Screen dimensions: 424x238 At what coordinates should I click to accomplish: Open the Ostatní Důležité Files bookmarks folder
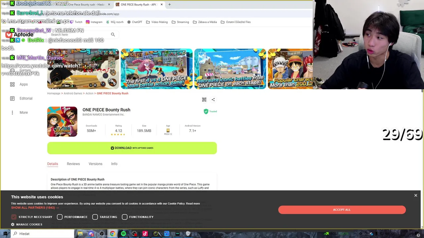(x=236, y=22)
